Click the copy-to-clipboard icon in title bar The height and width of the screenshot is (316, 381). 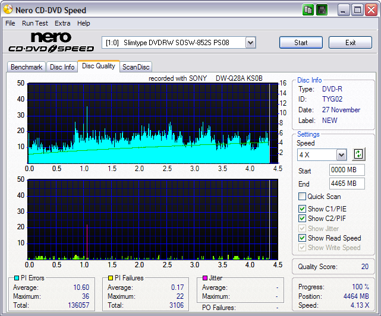click(x=308, y=10)
